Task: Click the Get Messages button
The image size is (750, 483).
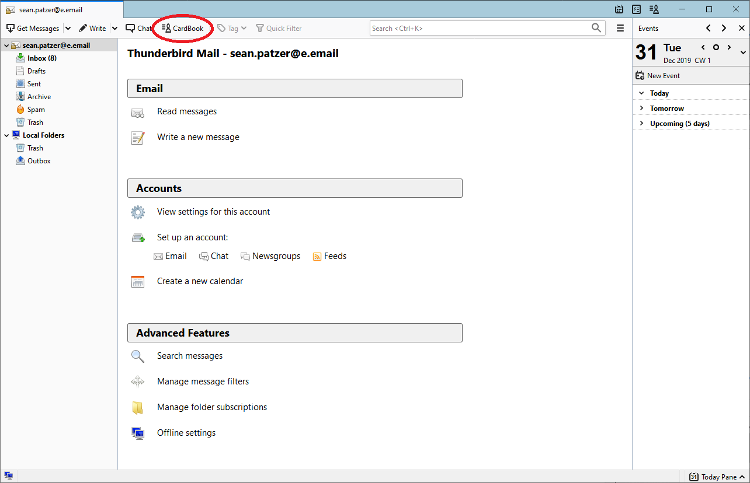Action: click(33, 28)
